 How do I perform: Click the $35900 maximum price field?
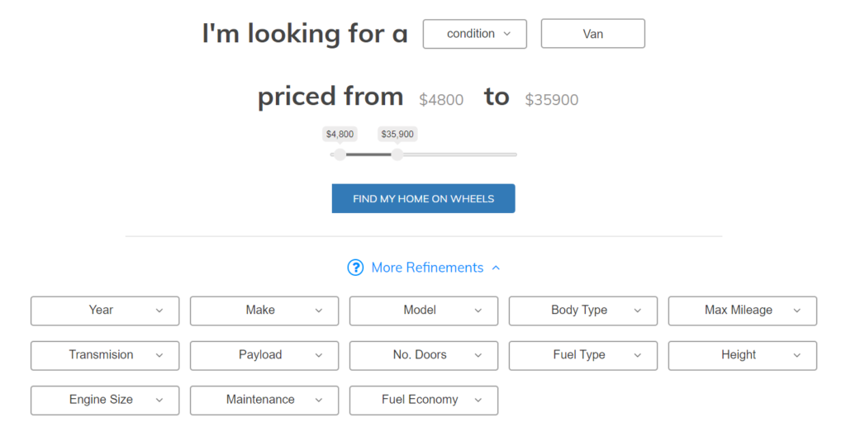click(552, 100)
